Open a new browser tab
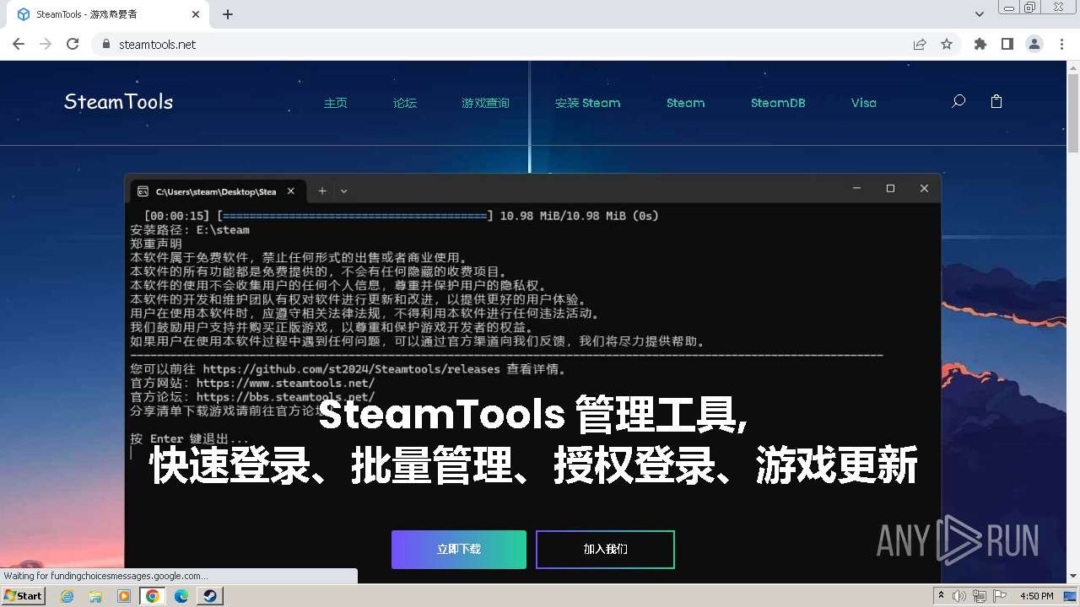Screen dimensions: 1080x607 [x=228, y=14]
